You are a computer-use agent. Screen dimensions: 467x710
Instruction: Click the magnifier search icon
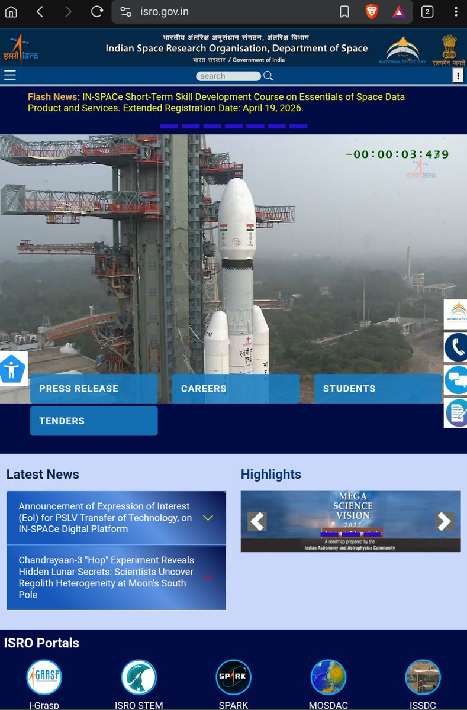pyautogui.click(x=268, y=76)
